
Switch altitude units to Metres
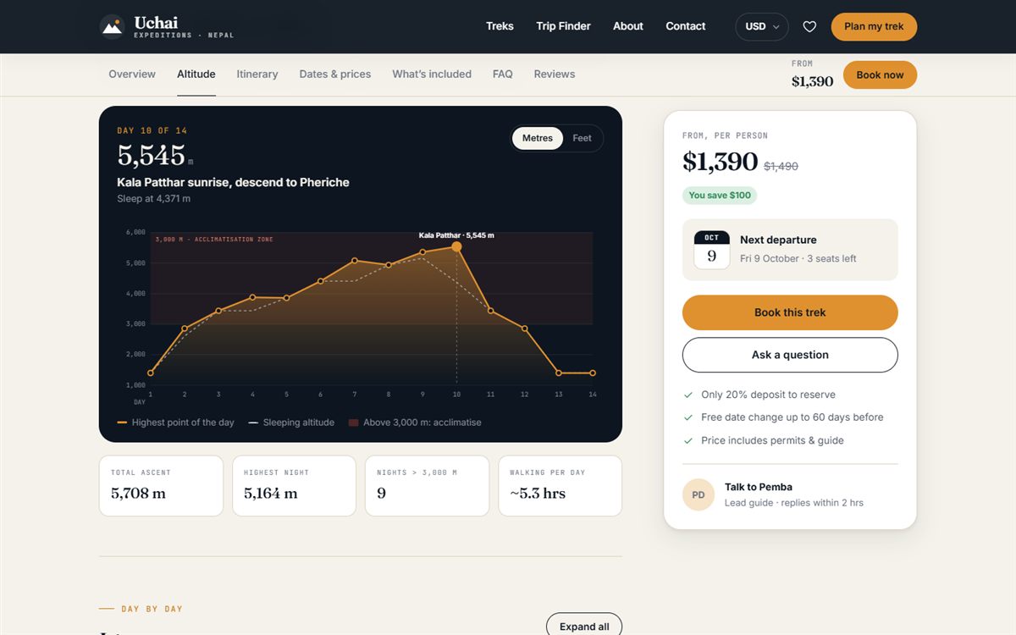538,138
